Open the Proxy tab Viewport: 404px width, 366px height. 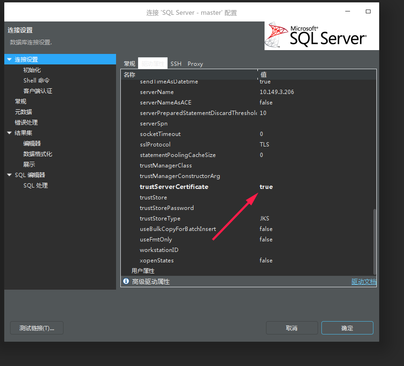[x=195, y=63]
